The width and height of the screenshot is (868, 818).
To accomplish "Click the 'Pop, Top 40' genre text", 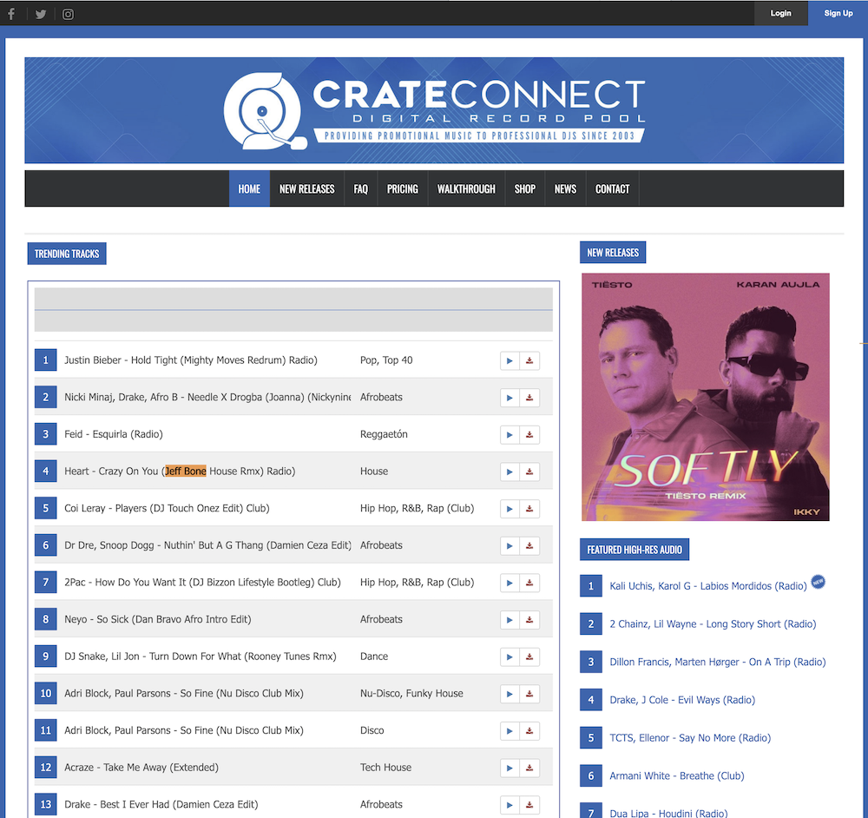I will tap(386, 360).
